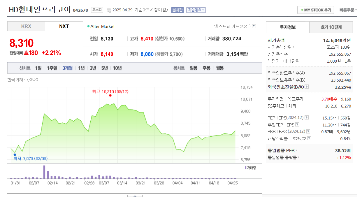Select the 1주일 line chart period
362x197 pixels.
[x=52, y=68]
